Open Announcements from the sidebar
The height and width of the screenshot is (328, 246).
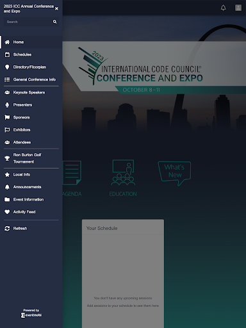[31, 187]
